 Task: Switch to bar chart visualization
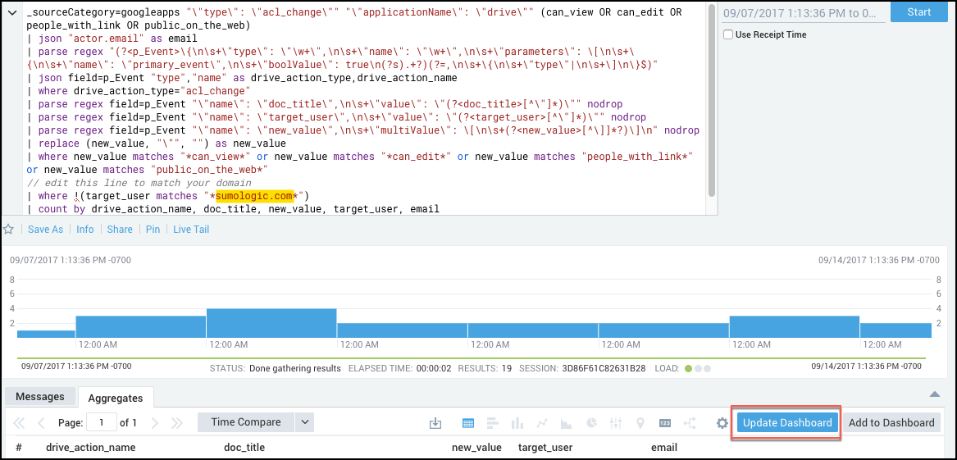click(493, 423)
